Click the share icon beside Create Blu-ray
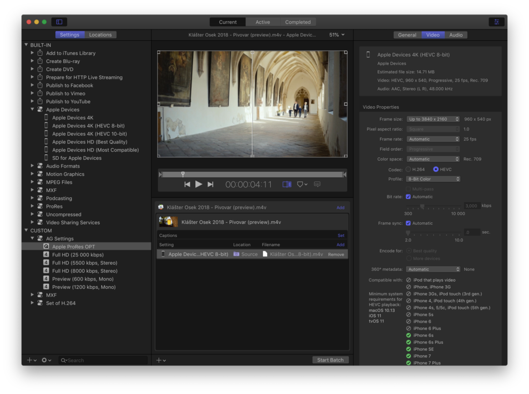Screen dimensions: 529x394 point(40,61)
